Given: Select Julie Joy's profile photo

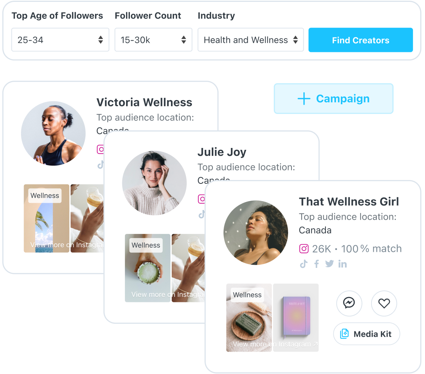Looking at the screenshot, I should tap(154, 183).
